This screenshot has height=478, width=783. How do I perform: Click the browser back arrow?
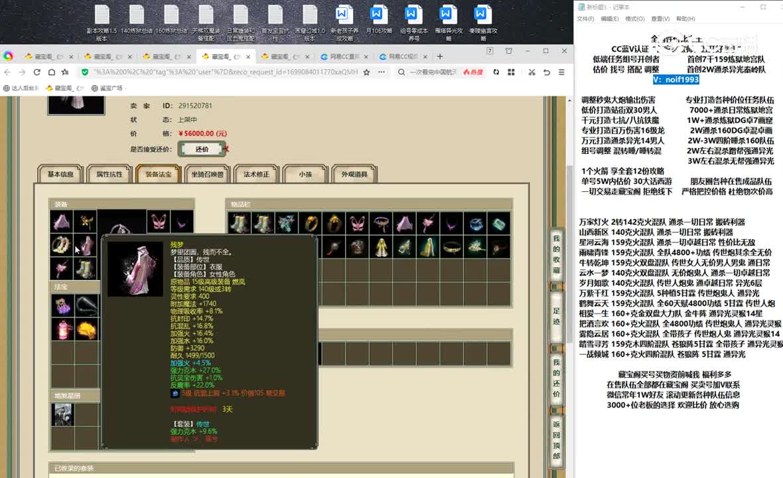(x=7, y=72)
